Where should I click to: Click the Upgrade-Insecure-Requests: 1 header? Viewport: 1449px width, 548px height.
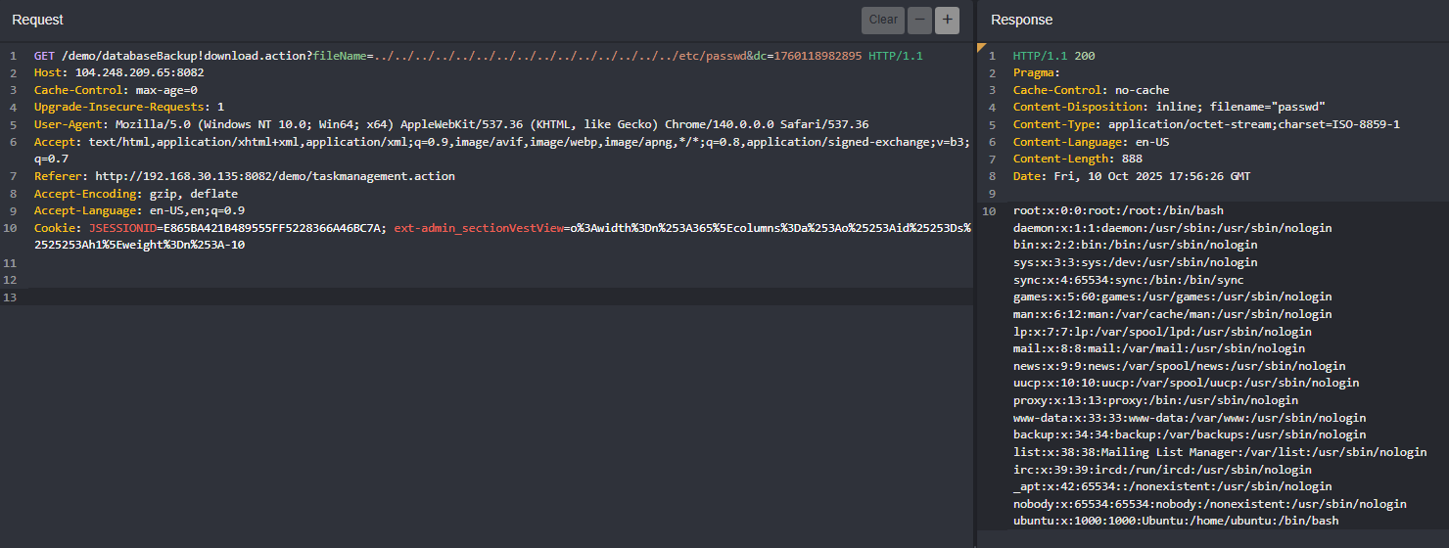(x=129, y=107)
